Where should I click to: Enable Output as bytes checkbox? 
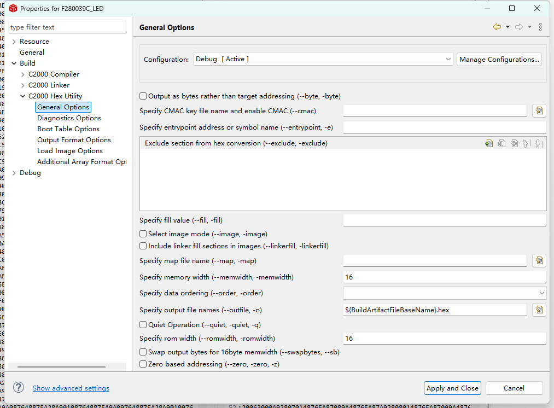[x=143, y=96]
